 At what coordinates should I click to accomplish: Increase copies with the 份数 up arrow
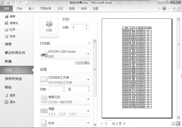pyautogui.click(x=86, y=26)
